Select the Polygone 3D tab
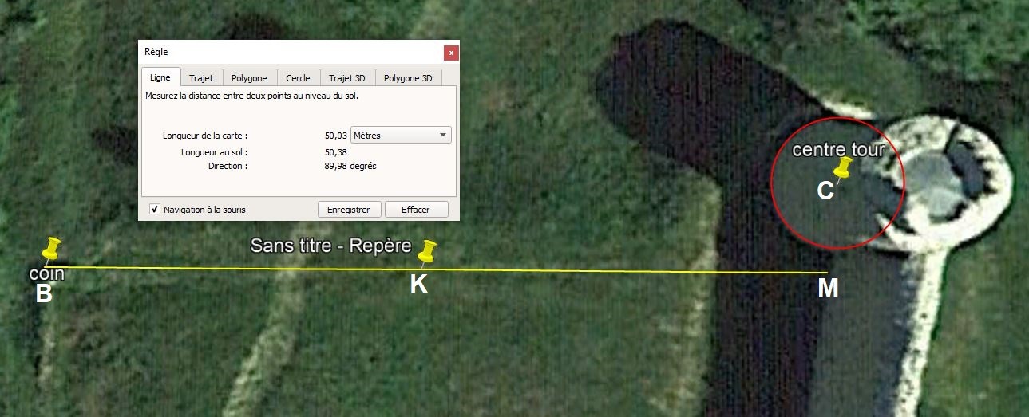The width and height of the screenshot is (1029, 417). 407,77
